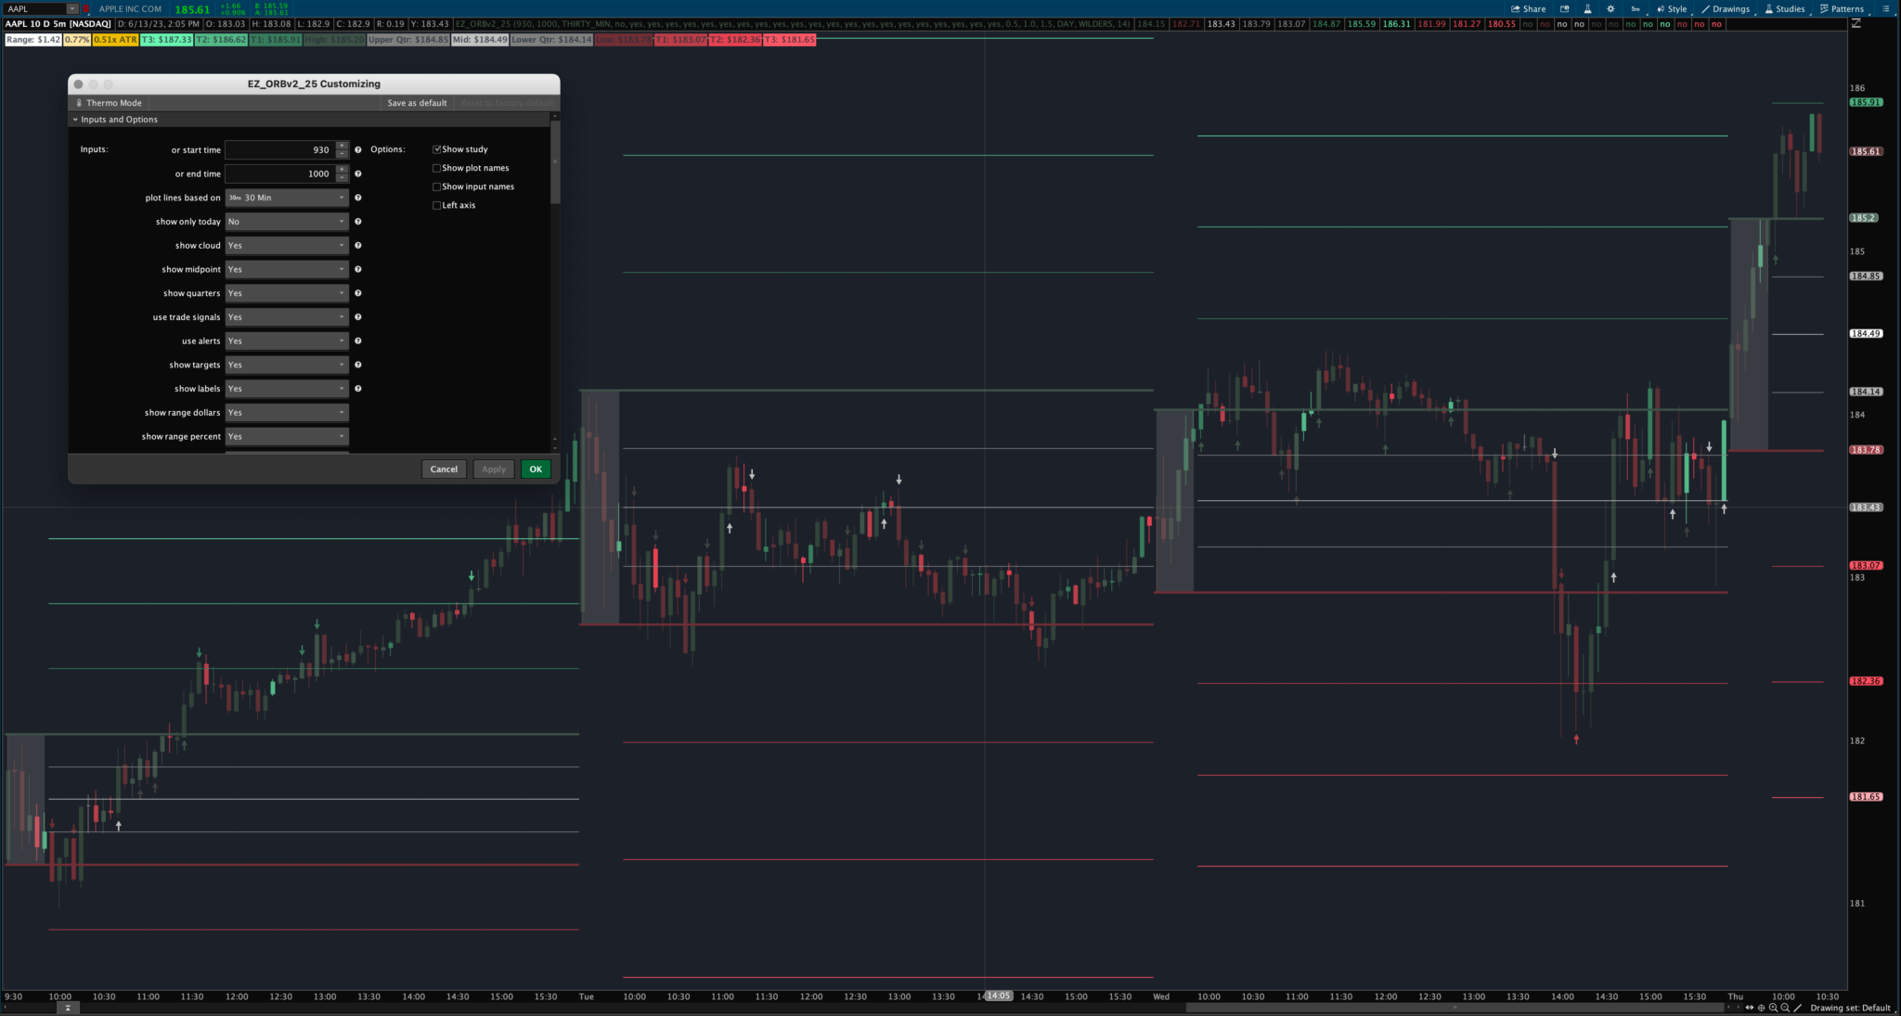Image resolution: width=1901 pixels, height=1016 pixels.
Task: Click Save as default in the dialog
Action: 416,102
